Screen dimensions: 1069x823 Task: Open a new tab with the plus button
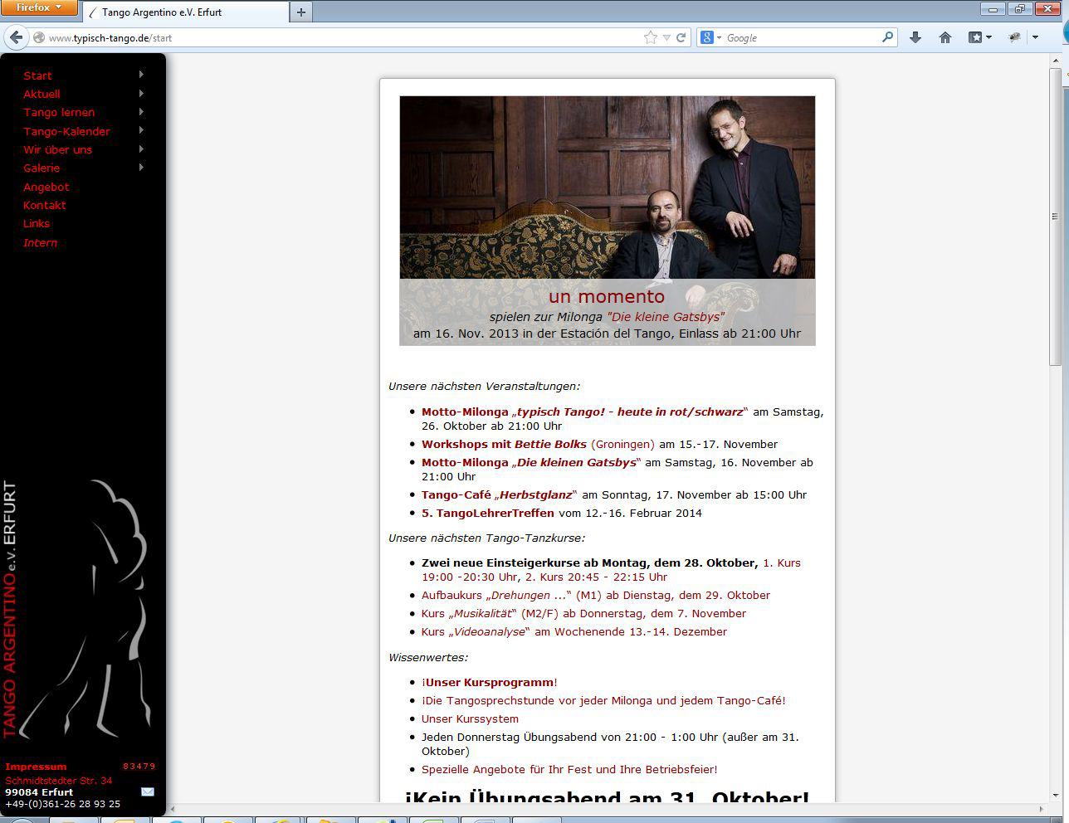pos(301,12)
